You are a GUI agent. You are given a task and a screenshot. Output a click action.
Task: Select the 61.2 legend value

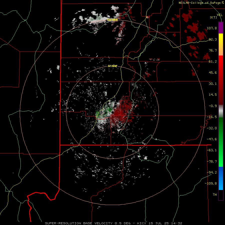point(213,61)
